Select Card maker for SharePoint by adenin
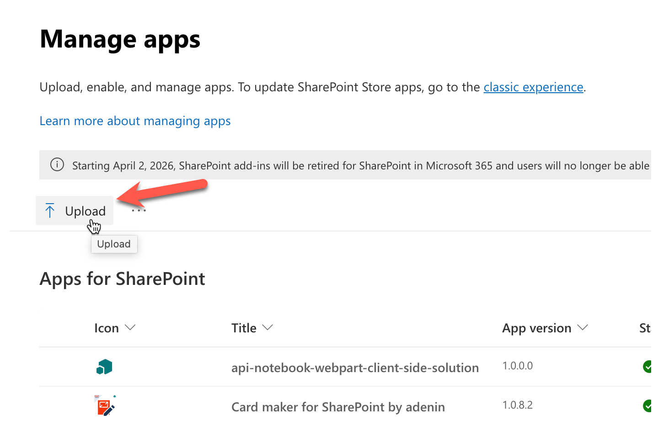653x431 pixels. tap(338, 407)
